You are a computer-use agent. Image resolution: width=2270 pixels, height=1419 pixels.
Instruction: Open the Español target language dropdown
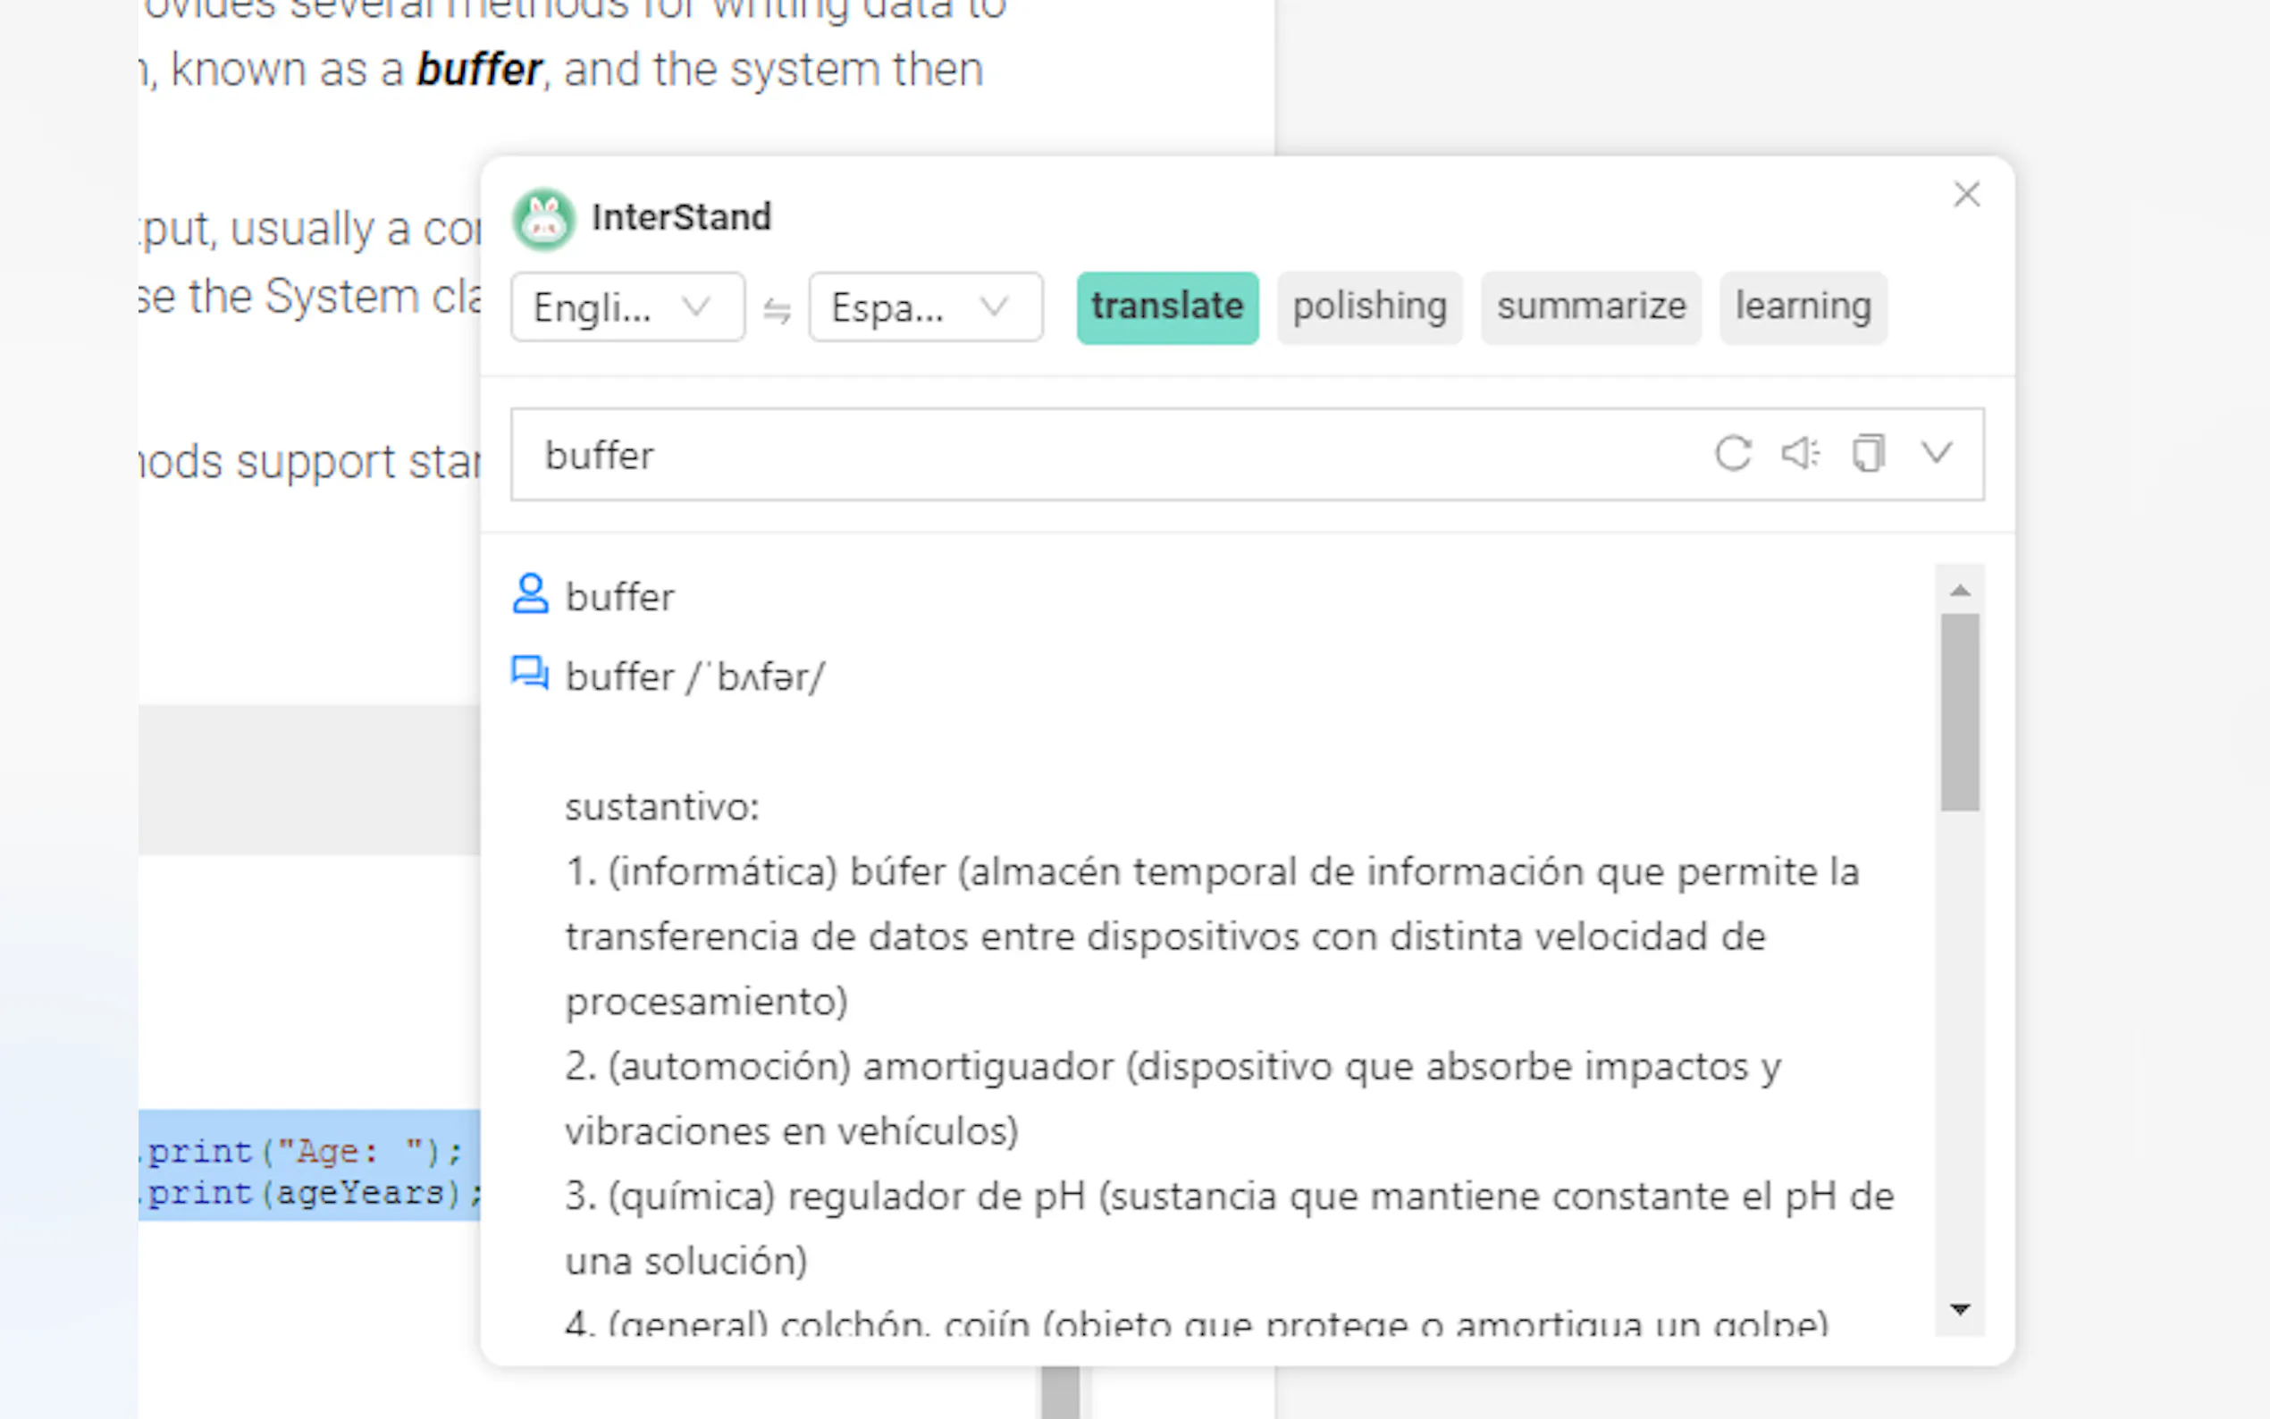pyautogui.click(x=925, y=306)
